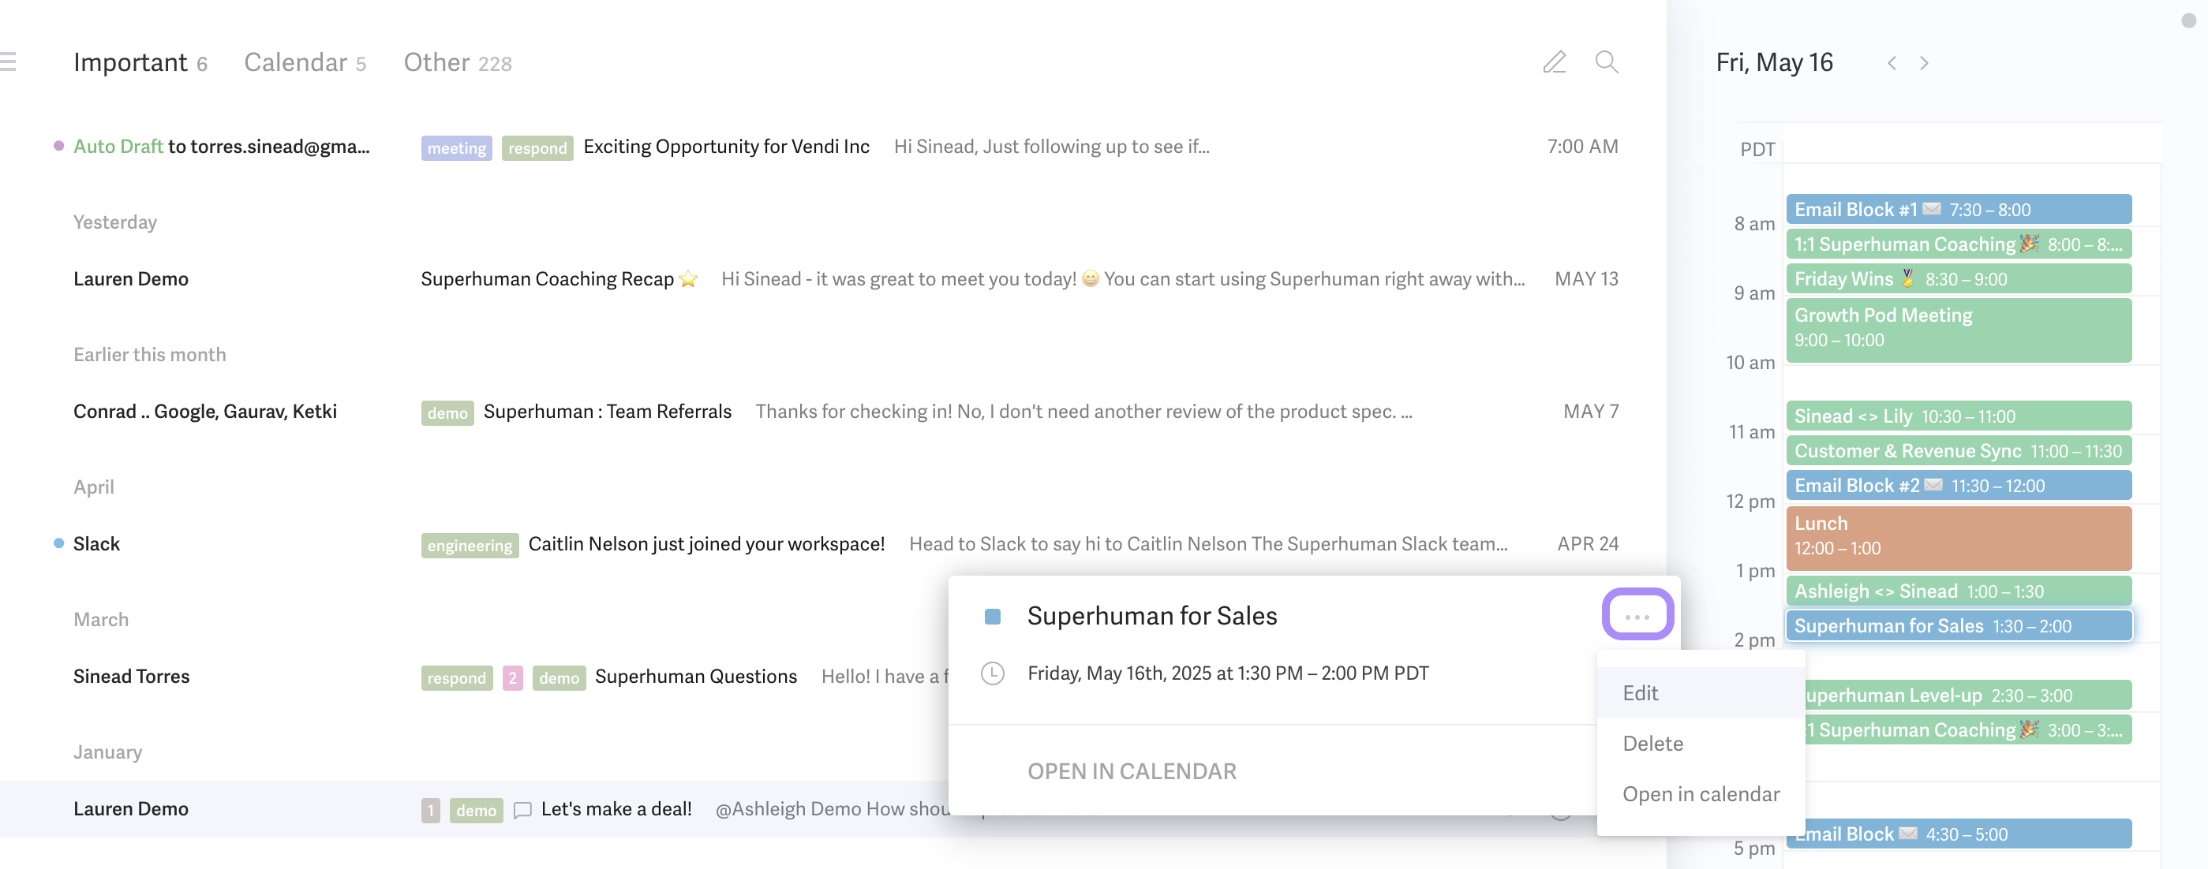Image resolution: width=2208 pixels, height=869 pixels.
Task: Open the 8:00 1:1 Superhuman Coaching event
Action: (x=1959, y=244)
